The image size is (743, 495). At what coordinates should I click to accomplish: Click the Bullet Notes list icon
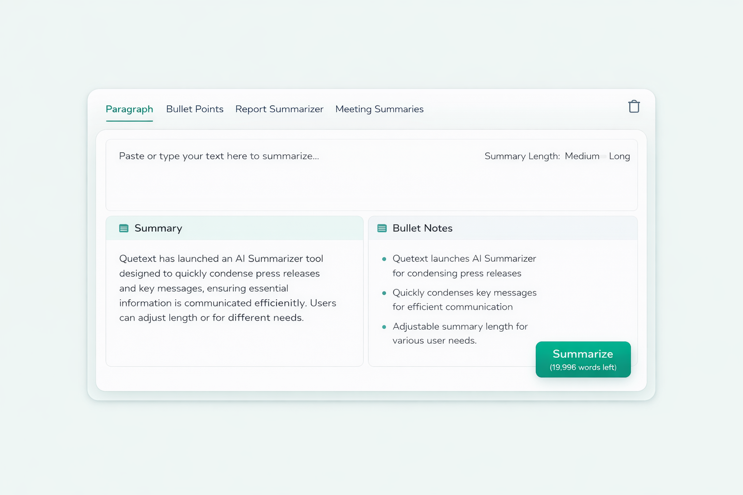pyautogui.click(x=382, y=228)
